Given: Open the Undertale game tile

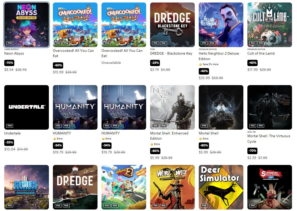Looking at the screenshot, I should tap(27, 107).
